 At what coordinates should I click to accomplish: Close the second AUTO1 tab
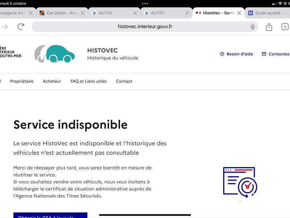click(187, 13)
